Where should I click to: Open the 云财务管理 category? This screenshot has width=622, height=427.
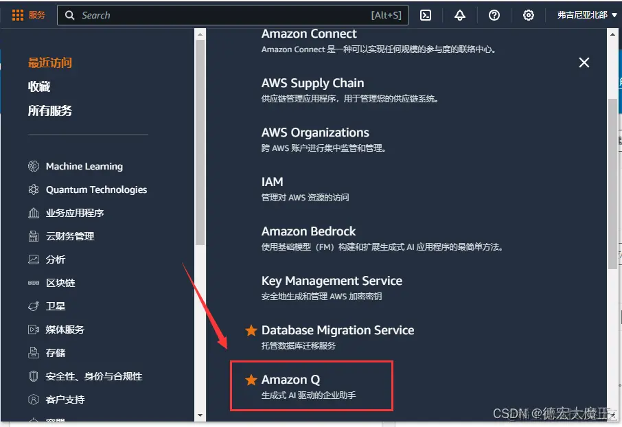pos(70,237)
